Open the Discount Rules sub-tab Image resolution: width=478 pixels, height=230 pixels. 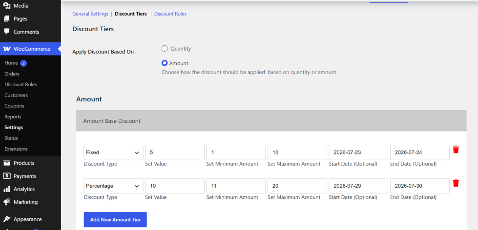coord(170,14)
